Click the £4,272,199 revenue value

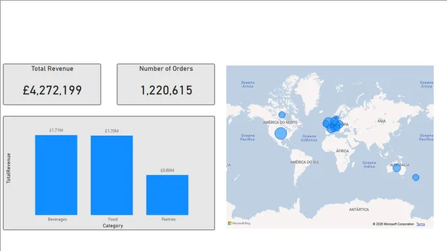52,90
